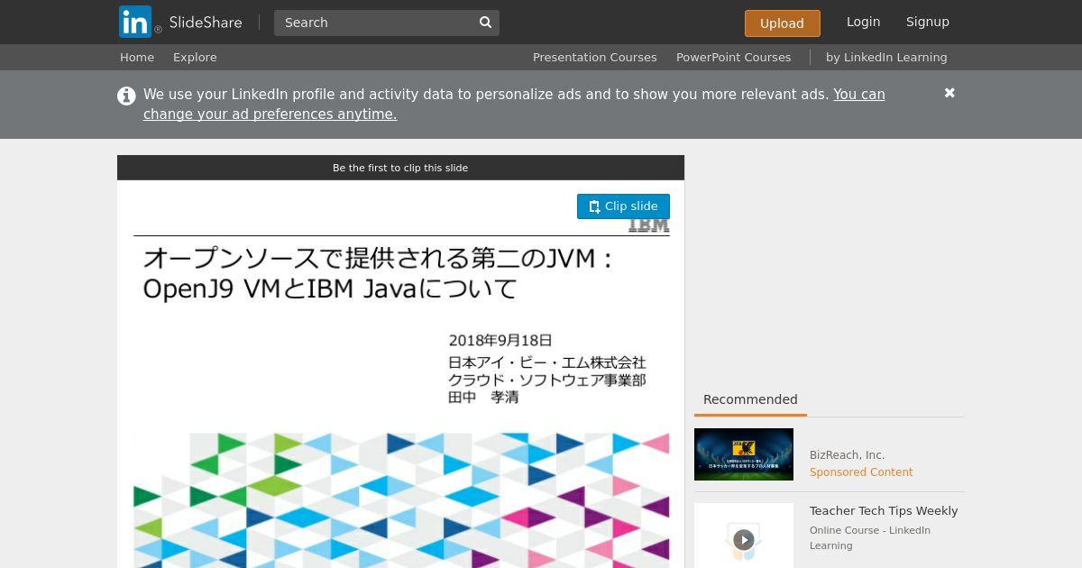Click the 'Be the first to clip this slide' bar
Image resolution: width=1082 pixels, height=568 pixels.
tap(400, 168)
